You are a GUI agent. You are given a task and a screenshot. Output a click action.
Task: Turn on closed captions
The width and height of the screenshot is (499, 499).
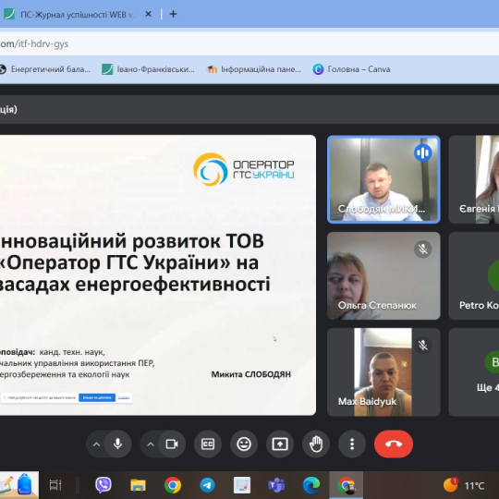[x=208, y=444]
